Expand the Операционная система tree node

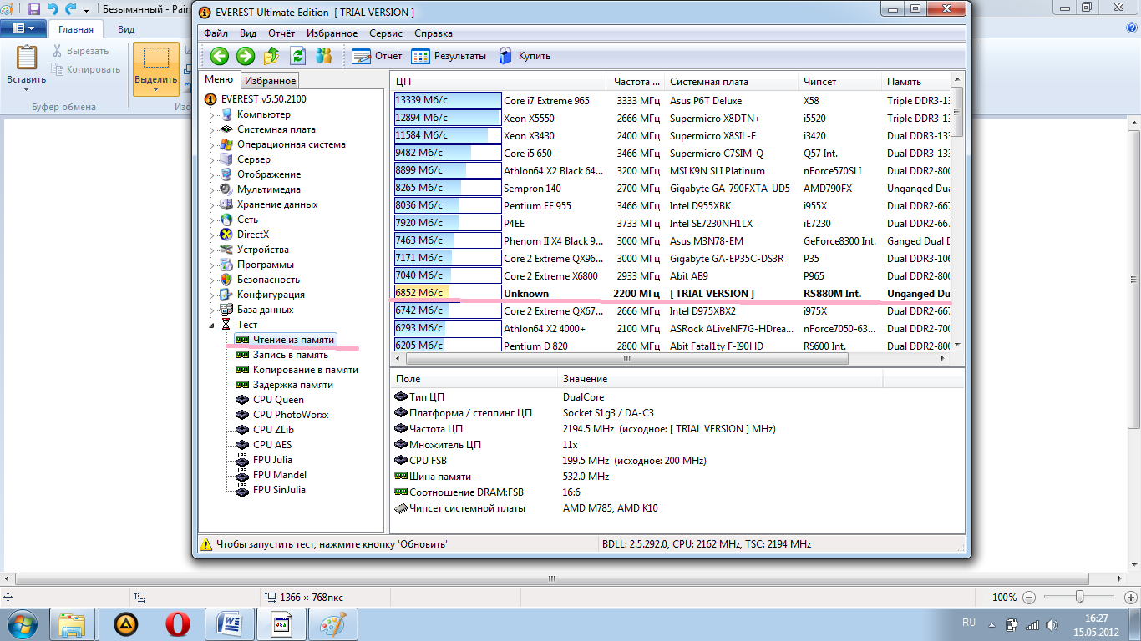pos(211,144)
